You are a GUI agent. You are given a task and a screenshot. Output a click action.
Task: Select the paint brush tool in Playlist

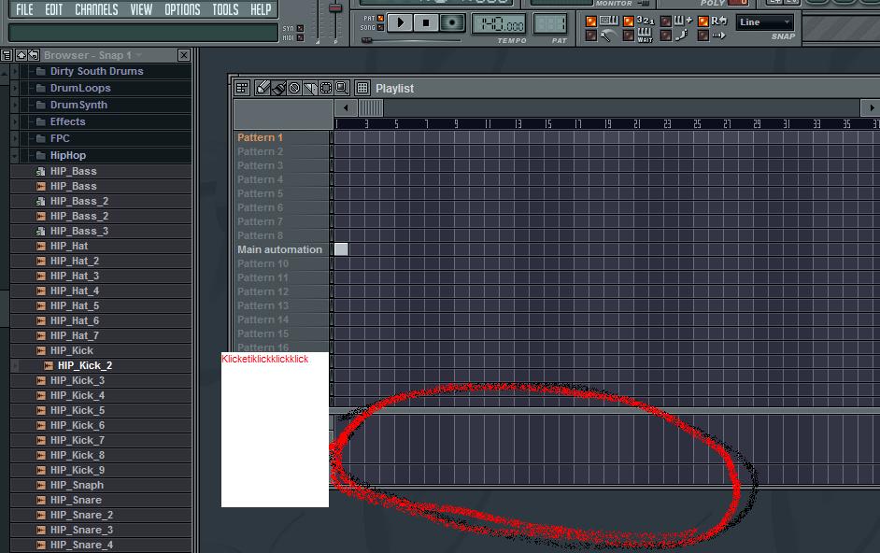[278, 88]
